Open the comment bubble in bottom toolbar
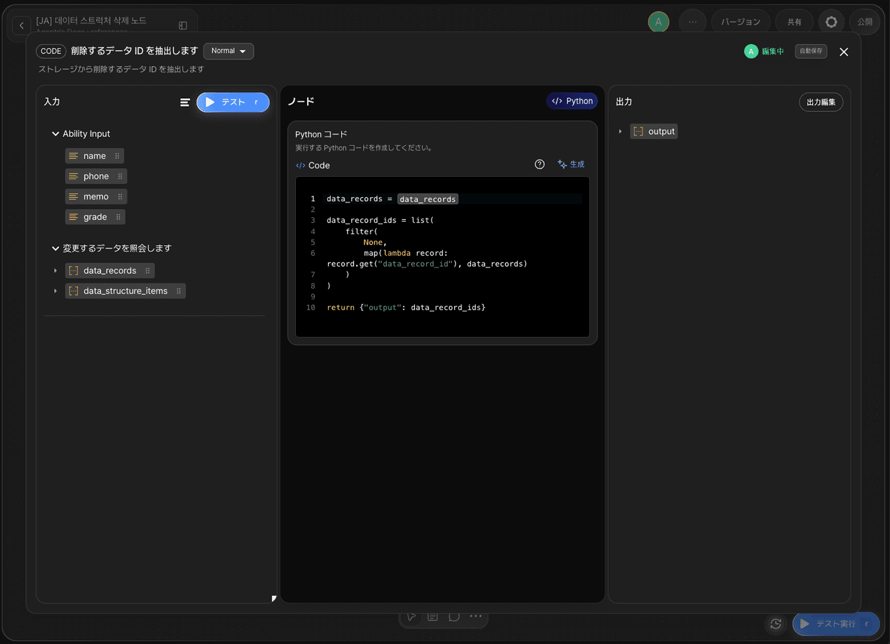The width and height of the screenshot is (890, 644). [x=454, y=617]
